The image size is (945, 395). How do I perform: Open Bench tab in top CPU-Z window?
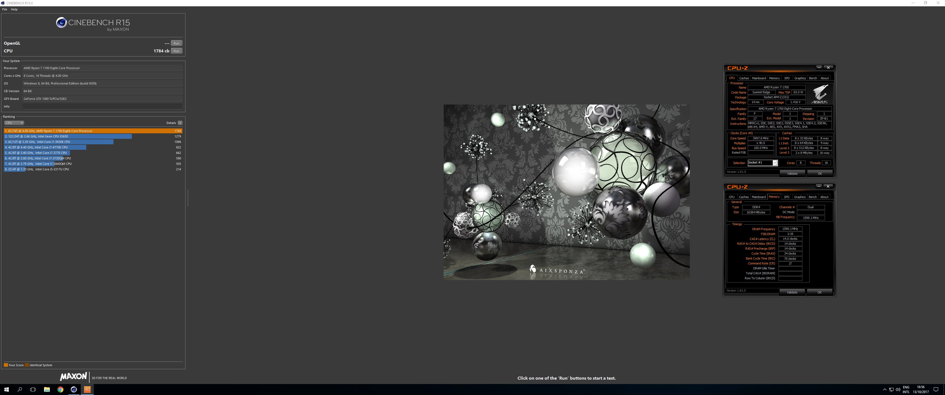pyautogui.click(x=813, y=78)
